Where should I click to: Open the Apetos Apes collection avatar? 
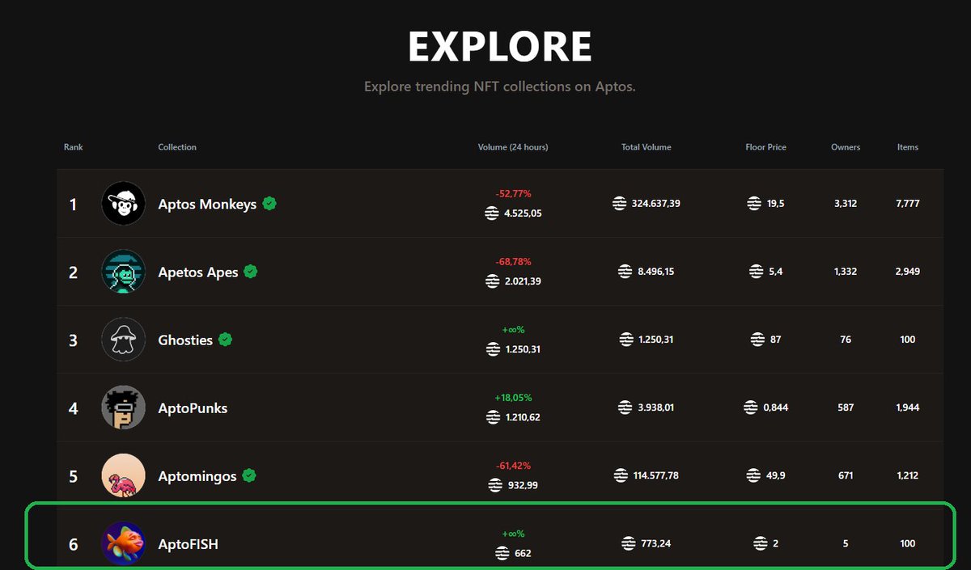tap(123, 272)
